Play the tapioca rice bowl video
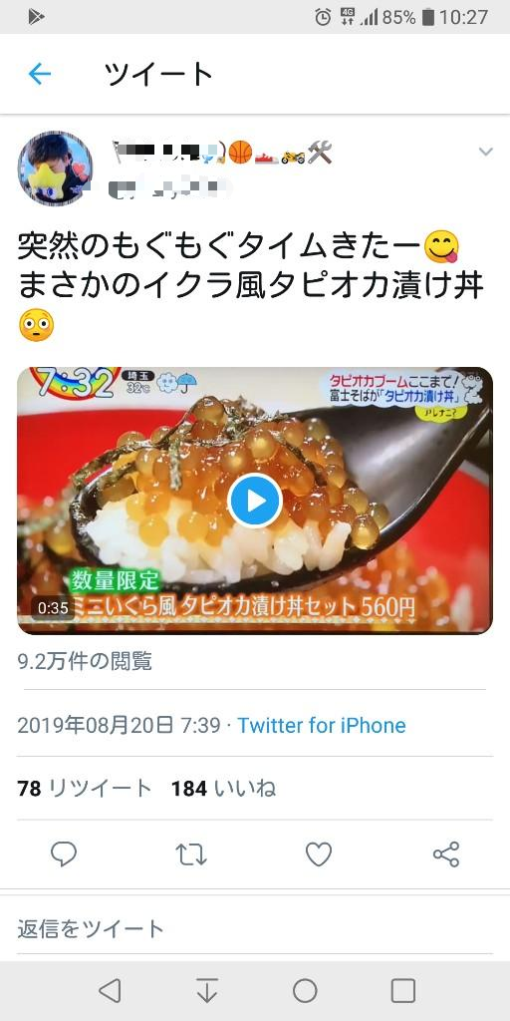 (x=255, y=501)
